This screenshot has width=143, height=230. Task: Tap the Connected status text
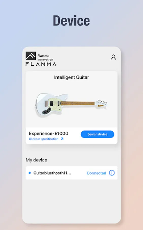coord(96,173)
